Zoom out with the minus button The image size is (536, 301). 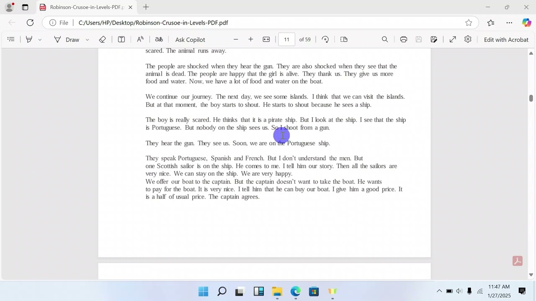(x=236, y=39)
